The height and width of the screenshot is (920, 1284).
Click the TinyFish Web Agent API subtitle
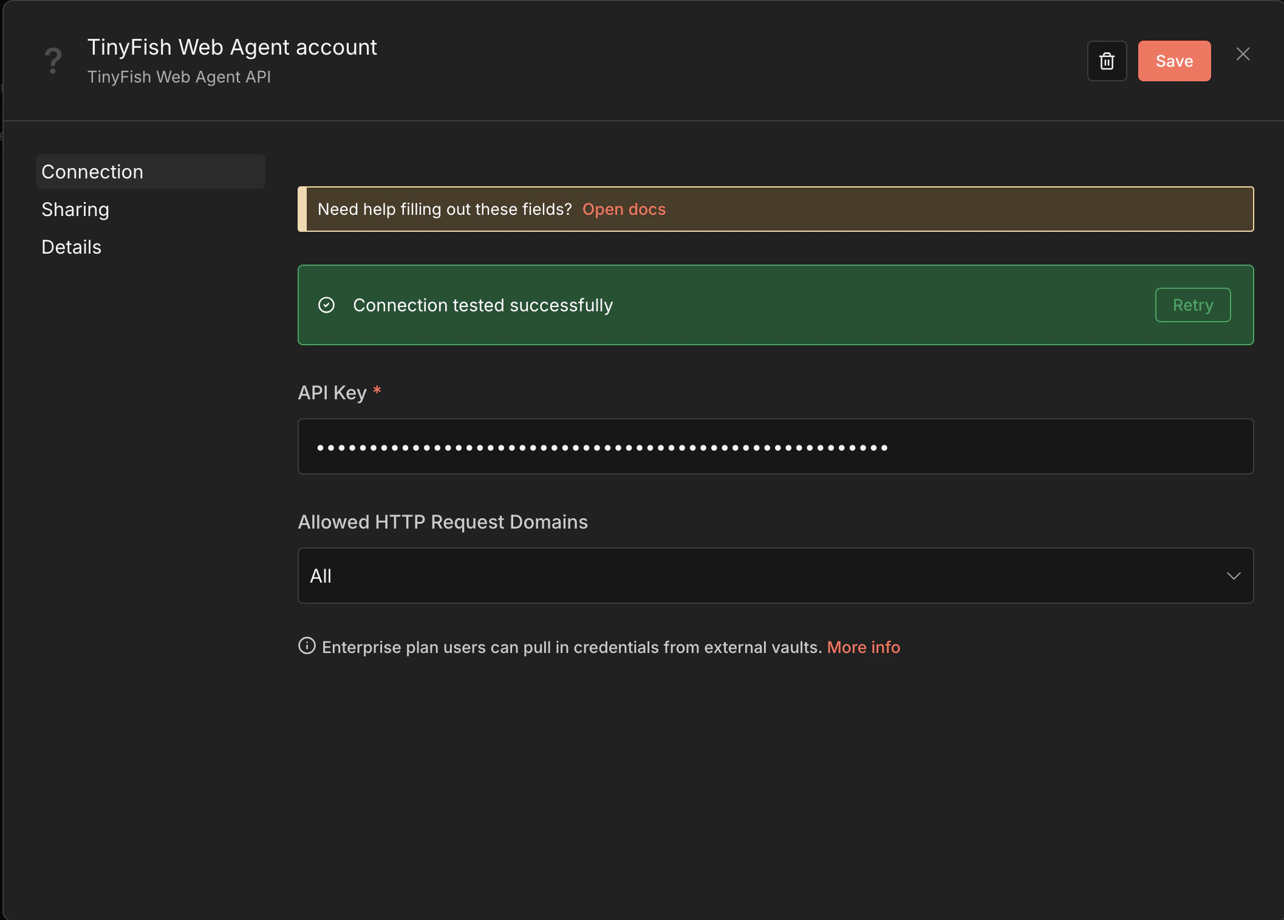(179, 77)
